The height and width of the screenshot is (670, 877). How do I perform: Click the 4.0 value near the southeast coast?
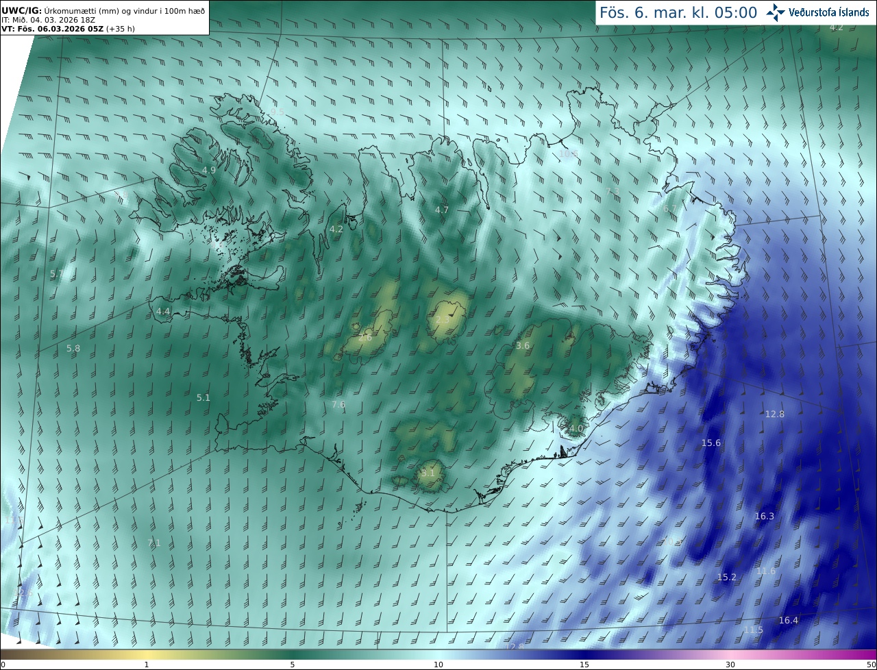pos(576,428)
